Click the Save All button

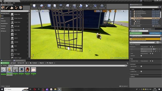click(x=21, y=63)
